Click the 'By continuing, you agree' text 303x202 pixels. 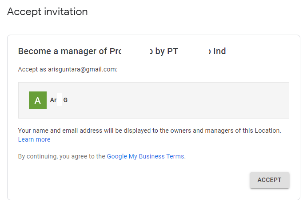(x=62, y=156)
